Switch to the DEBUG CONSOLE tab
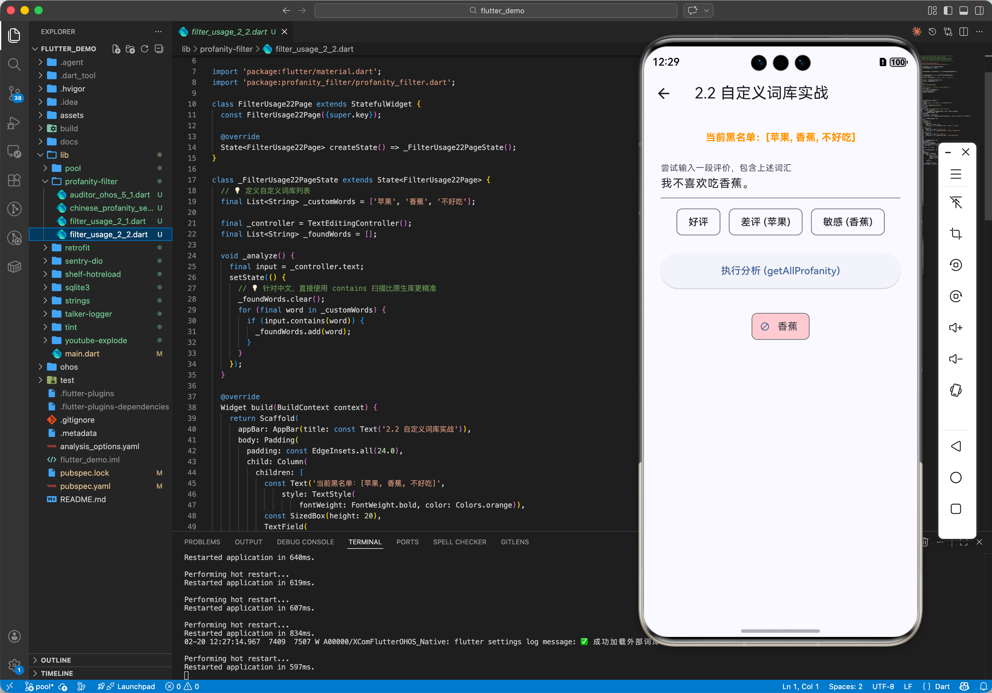Image resolution: width=992 pixels, height=693 pixels. pyautogui.click(x=305, y=542)
